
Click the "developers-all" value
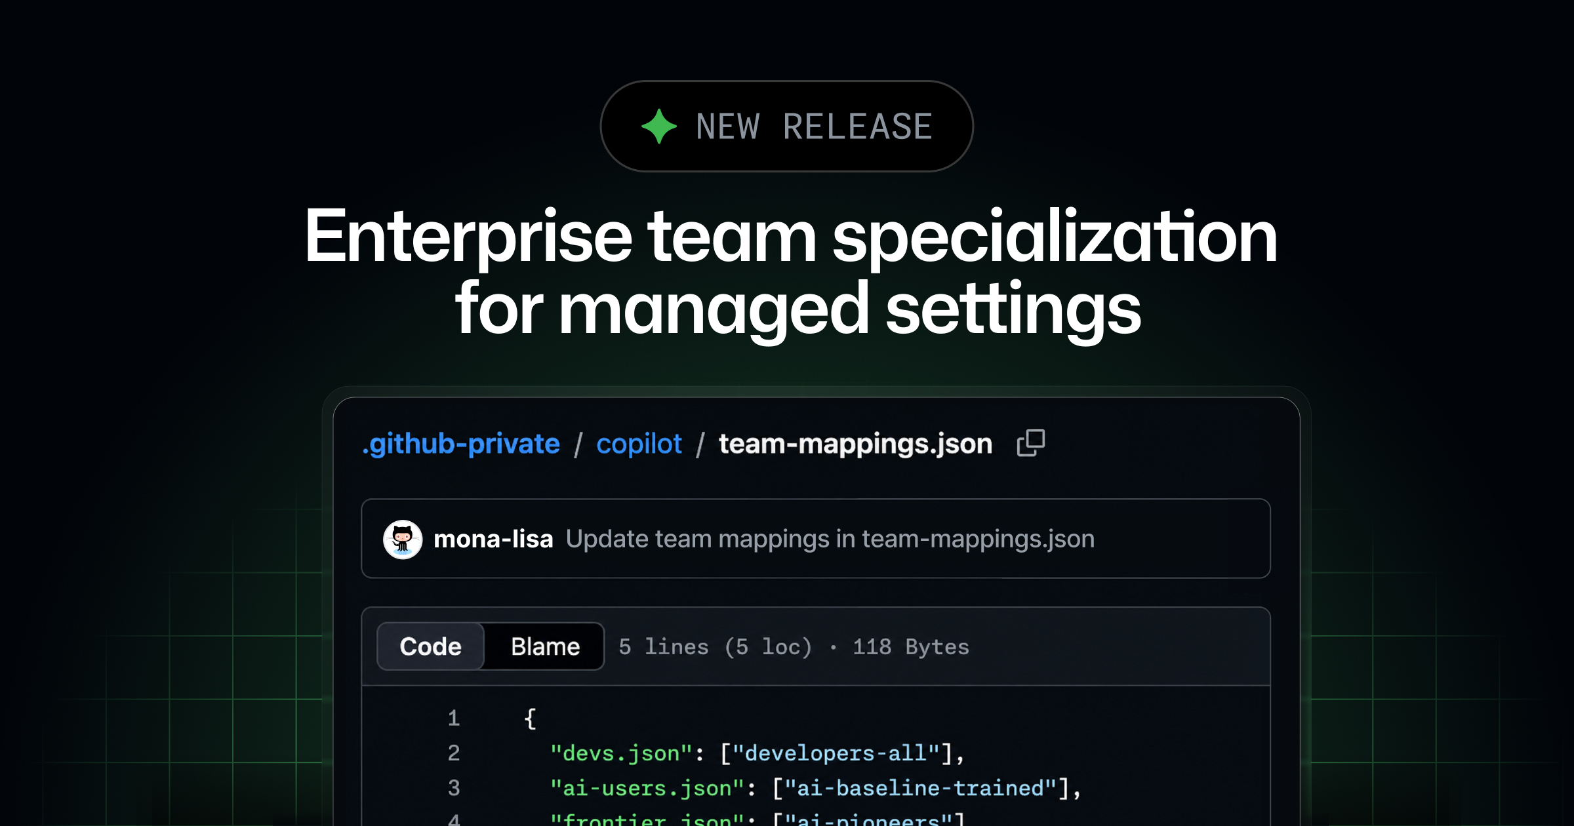point(836,754)
